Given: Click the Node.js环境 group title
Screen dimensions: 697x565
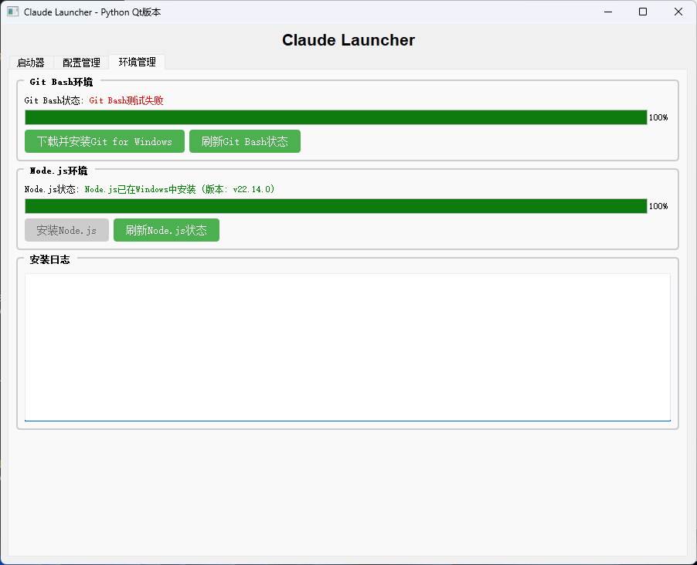Looking at the screenshot, I should pos(59,171).
